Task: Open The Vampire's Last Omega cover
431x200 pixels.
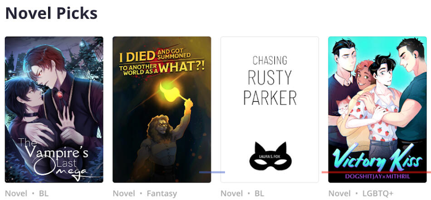Action: (x=54, y=110)
